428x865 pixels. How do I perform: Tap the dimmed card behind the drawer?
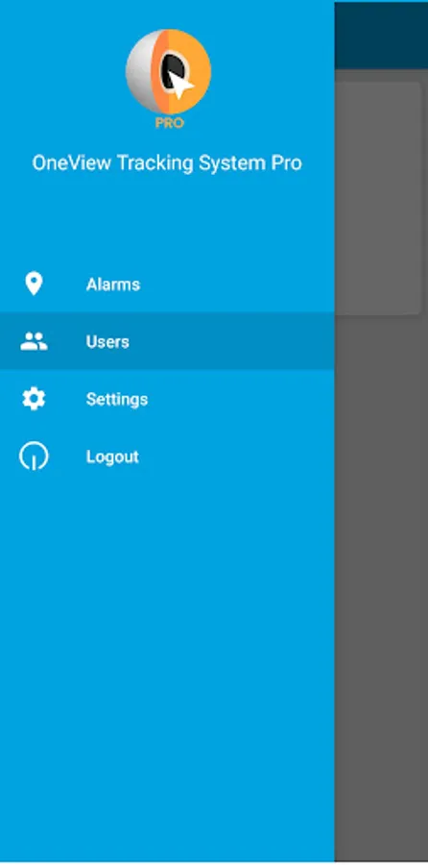click(x=377, y=199)
